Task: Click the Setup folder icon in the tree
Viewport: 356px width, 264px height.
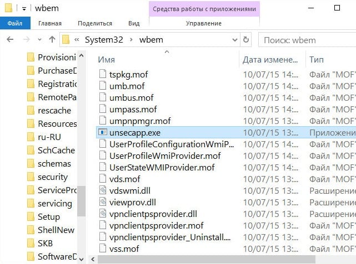Action: (31, 217)
